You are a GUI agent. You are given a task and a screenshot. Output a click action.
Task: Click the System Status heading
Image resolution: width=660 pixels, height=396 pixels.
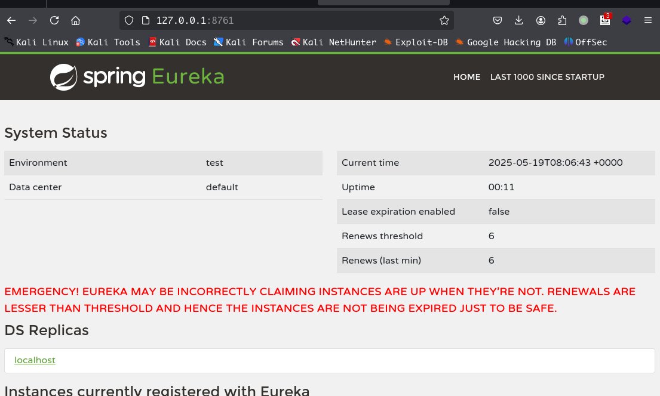click(56, 133)
